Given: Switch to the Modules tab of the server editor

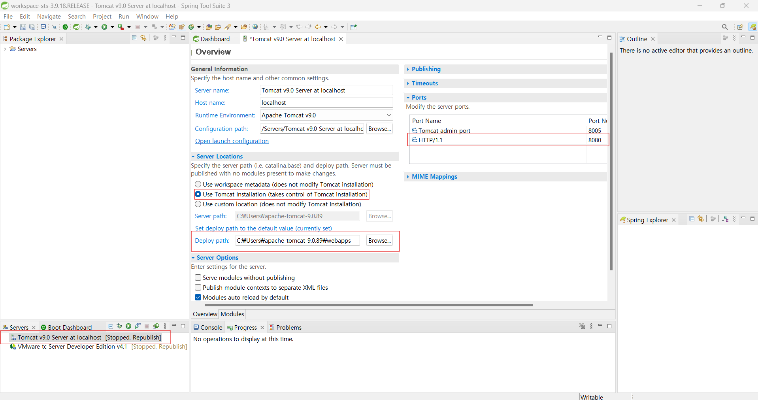Looking at the screenshot, I should pyautogui.click(x=232, y=314).
